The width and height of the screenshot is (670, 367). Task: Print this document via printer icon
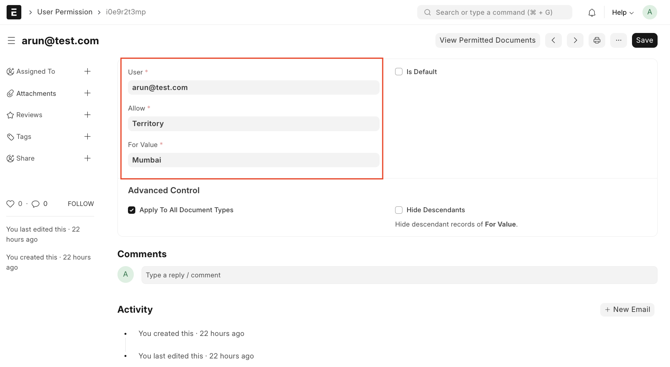[x=597, y=40]
